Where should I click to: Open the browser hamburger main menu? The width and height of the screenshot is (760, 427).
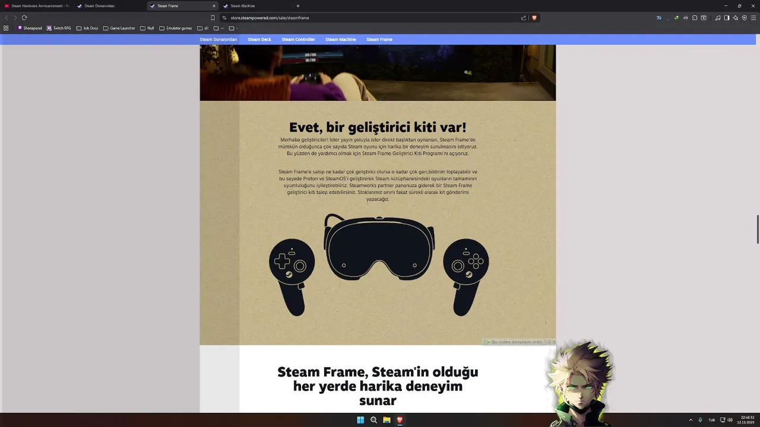tap(753, 18)
